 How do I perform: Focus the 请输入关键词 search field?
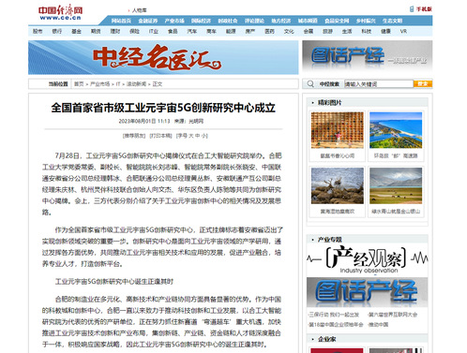click(x=379, y=84)
